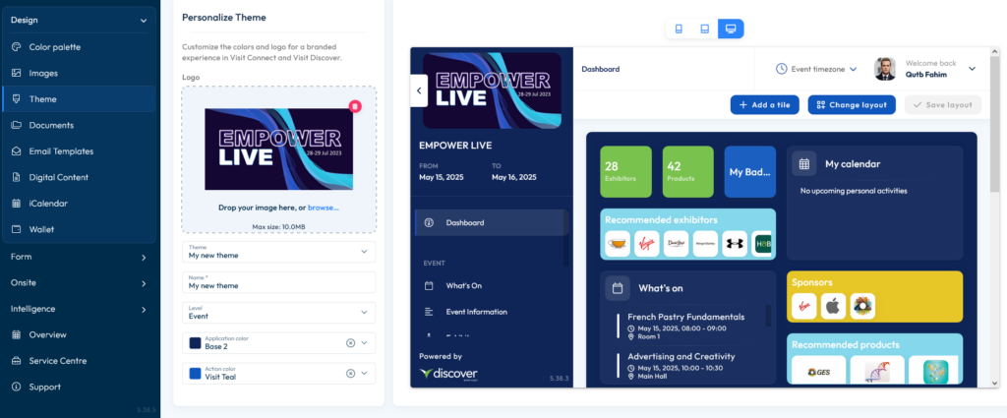
Task: Select Theme menu item
Action: click(x=79, y=99)
